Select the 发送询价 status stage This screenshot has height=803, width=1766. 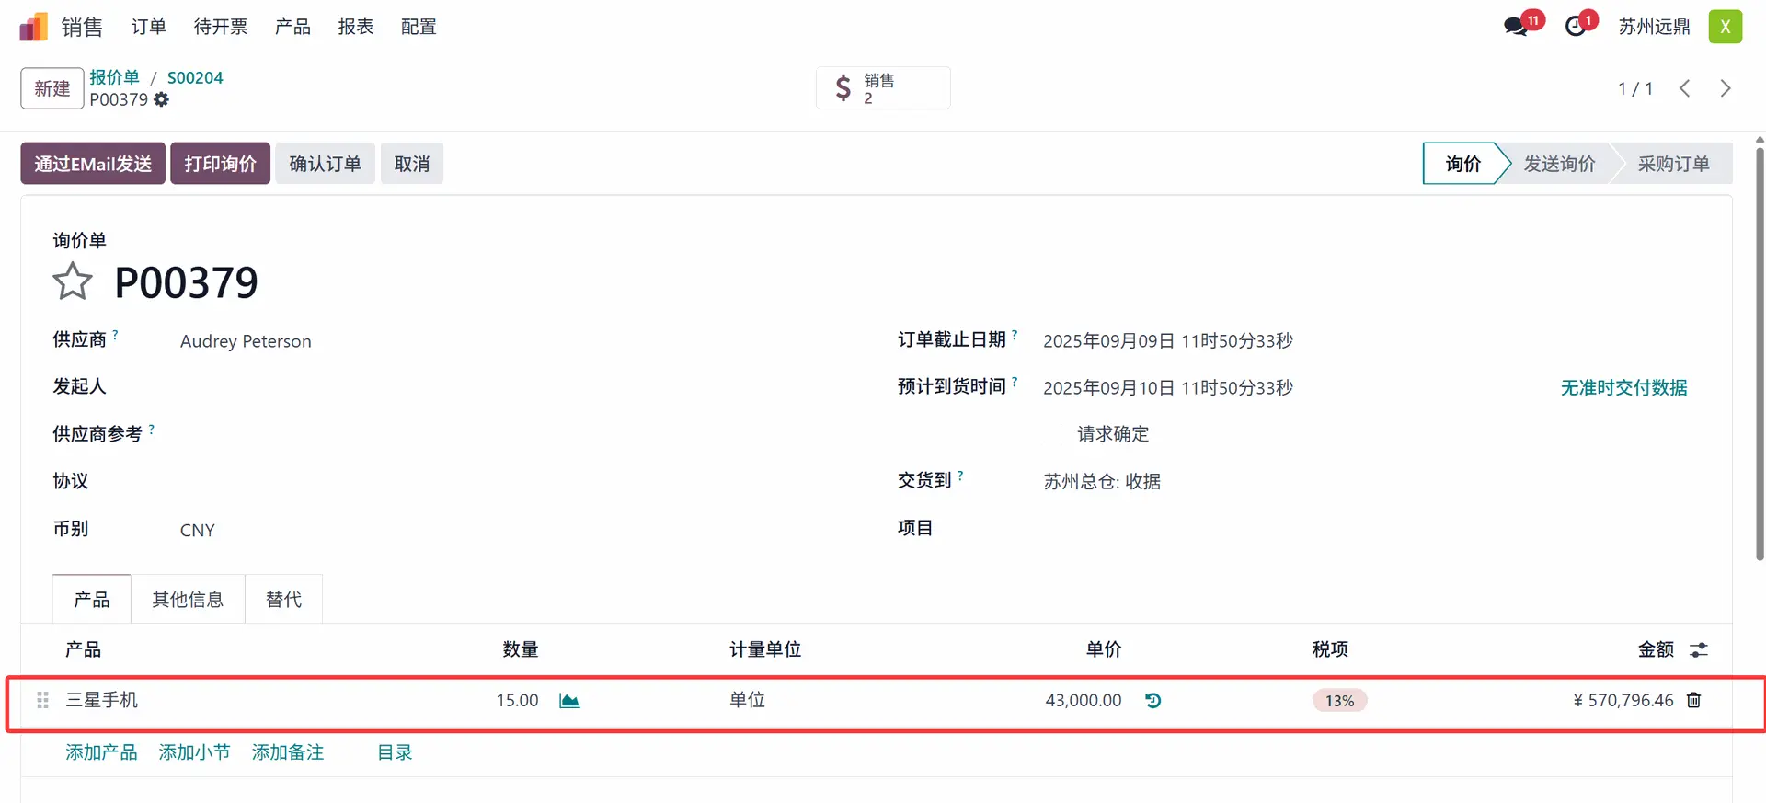1559,164
